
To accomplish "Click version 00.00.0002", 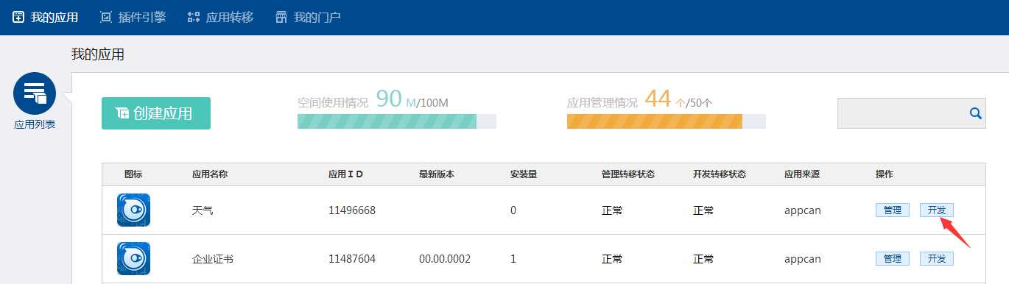I will pyautogui.click(x=445, y=259).
